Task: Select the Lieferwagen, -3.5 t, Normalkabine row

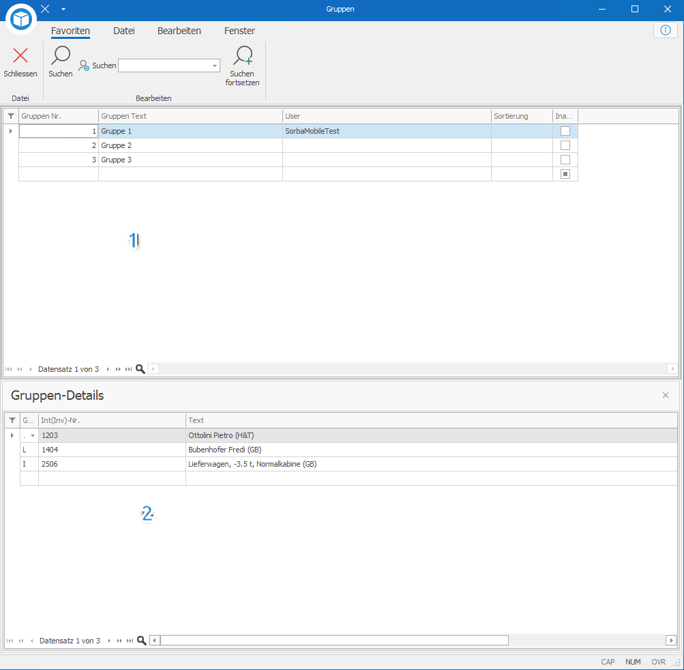Action: (x=348, y=465)
